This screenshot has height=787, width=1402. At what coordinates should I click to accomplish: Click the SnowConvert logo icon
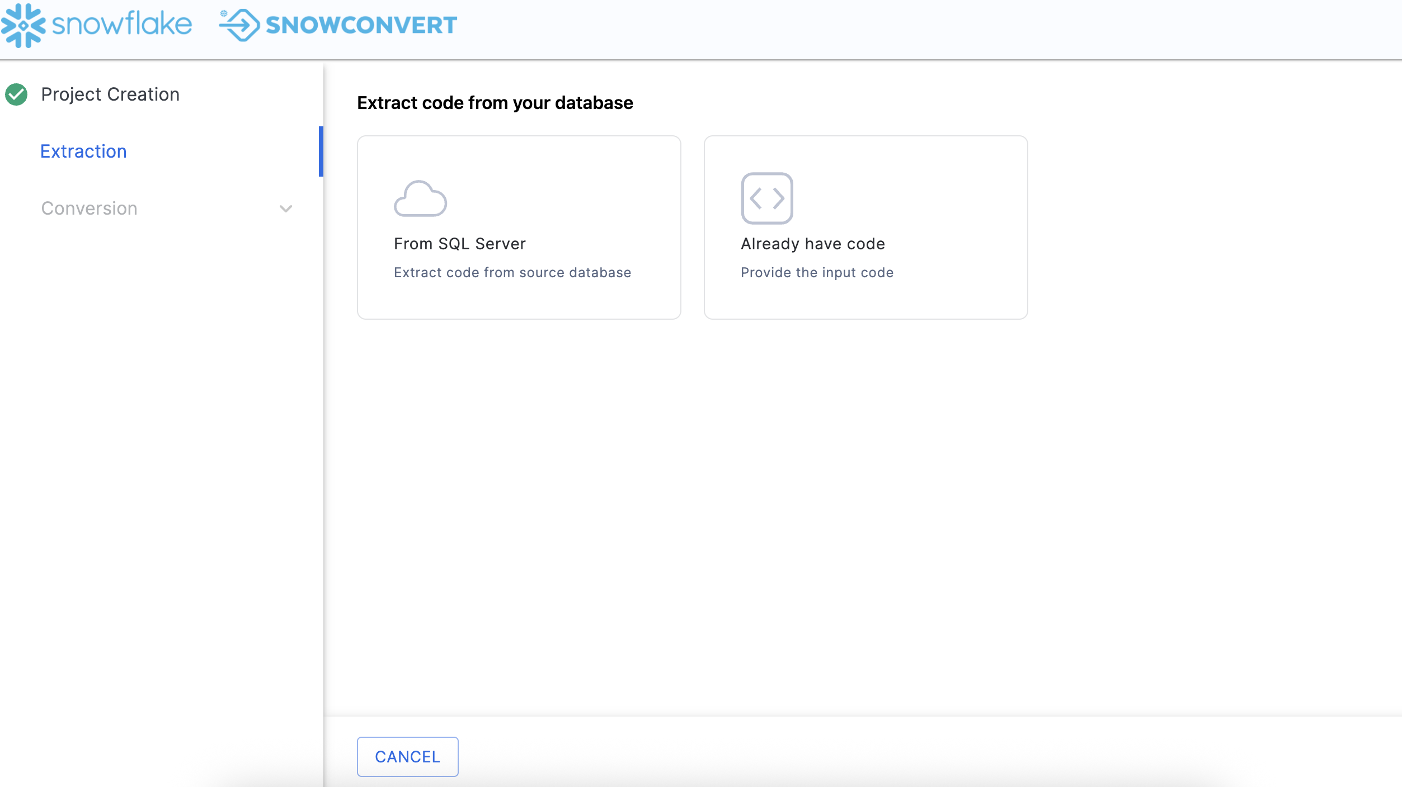[x=239, y=25]
